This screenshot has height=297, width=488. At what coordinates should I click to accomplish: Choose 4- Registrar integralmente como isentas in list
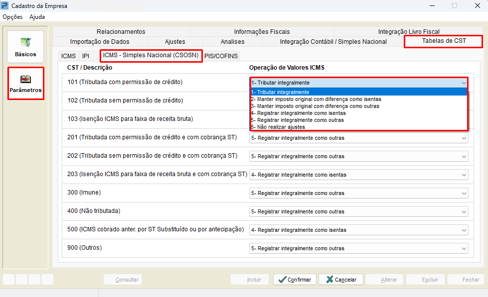point(358,113)
